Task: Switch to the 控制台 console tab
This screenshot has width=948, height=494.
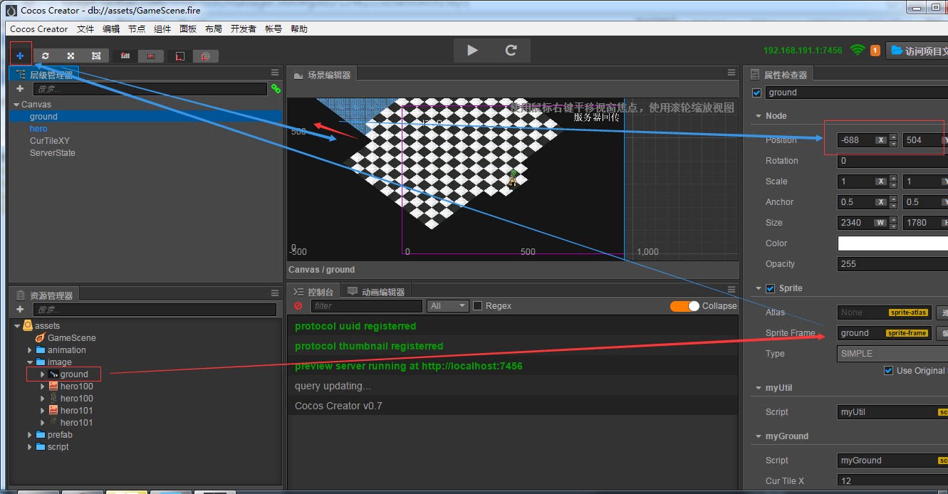Action: pyautogui.click(x=313, y=292)
